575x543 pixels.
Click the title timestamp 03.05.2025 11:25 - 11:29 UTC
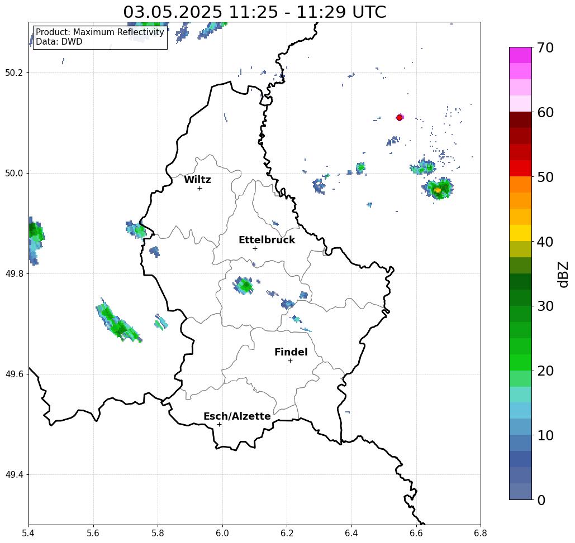coord(254,12)
